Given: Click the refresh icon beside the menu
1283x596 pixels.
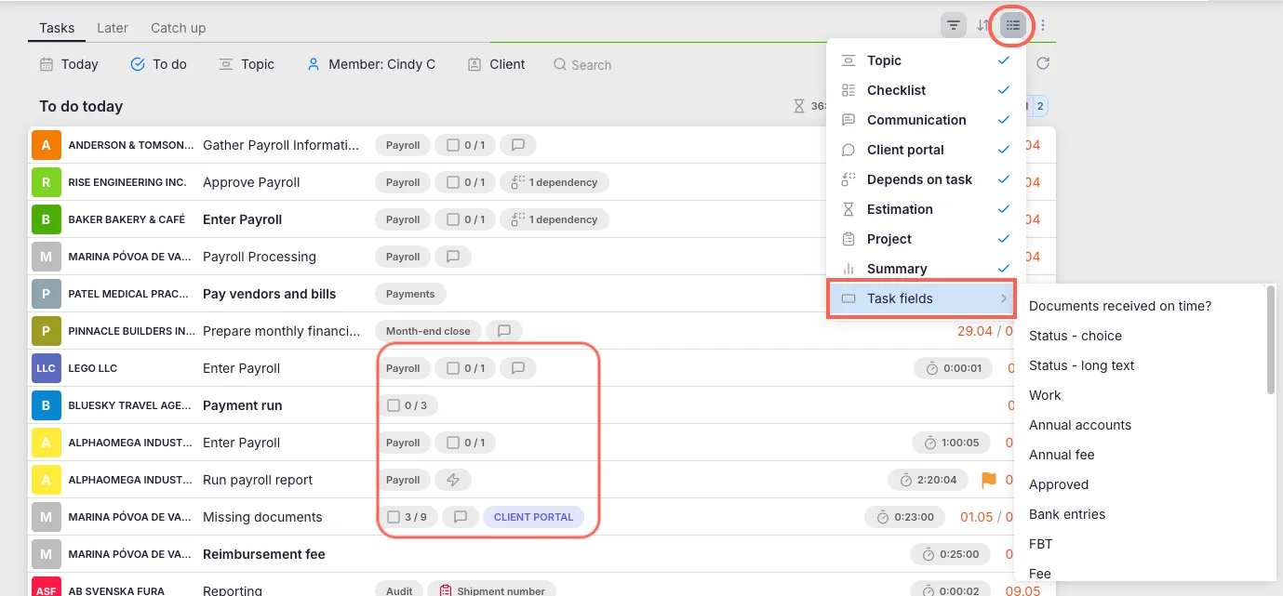Looking at the screenshot, I should point(1043,63).
